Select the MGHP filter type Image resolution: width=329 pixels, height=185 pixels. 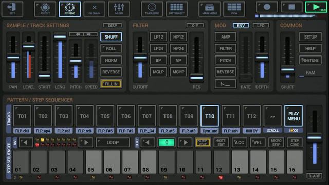pos(178,72)
